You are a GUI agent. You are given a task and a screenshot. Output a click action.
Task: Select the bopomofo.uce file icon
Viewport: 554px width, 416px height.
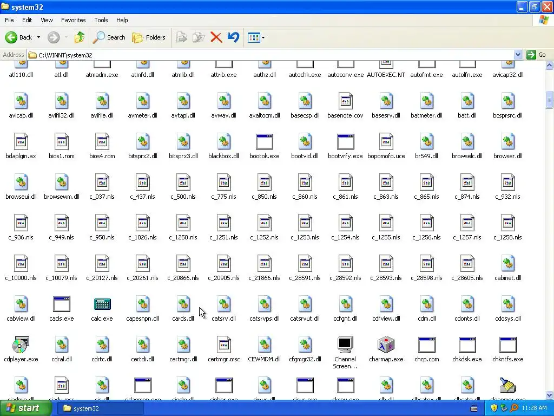(386, 142)
